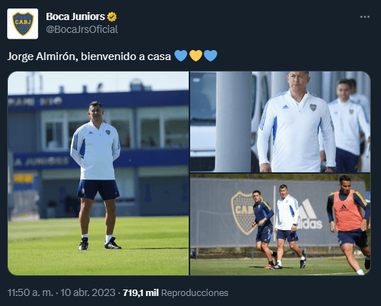
Task: Click the Boca Juniors display name
Action: (x=75, y=16)
